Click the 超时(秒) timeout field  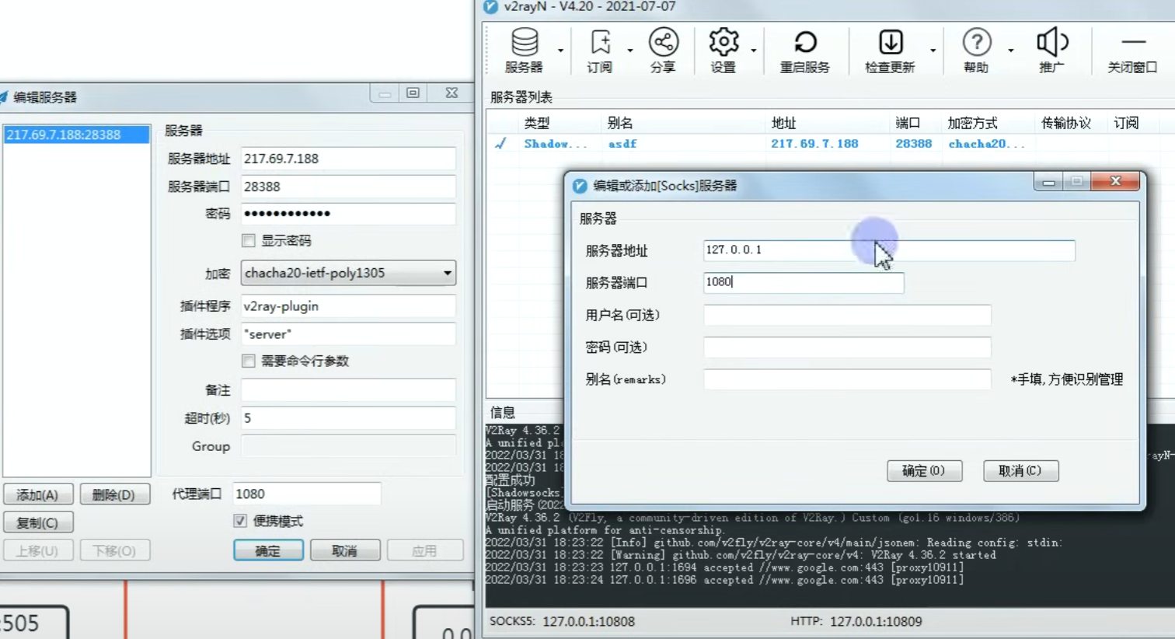(348, 418)
